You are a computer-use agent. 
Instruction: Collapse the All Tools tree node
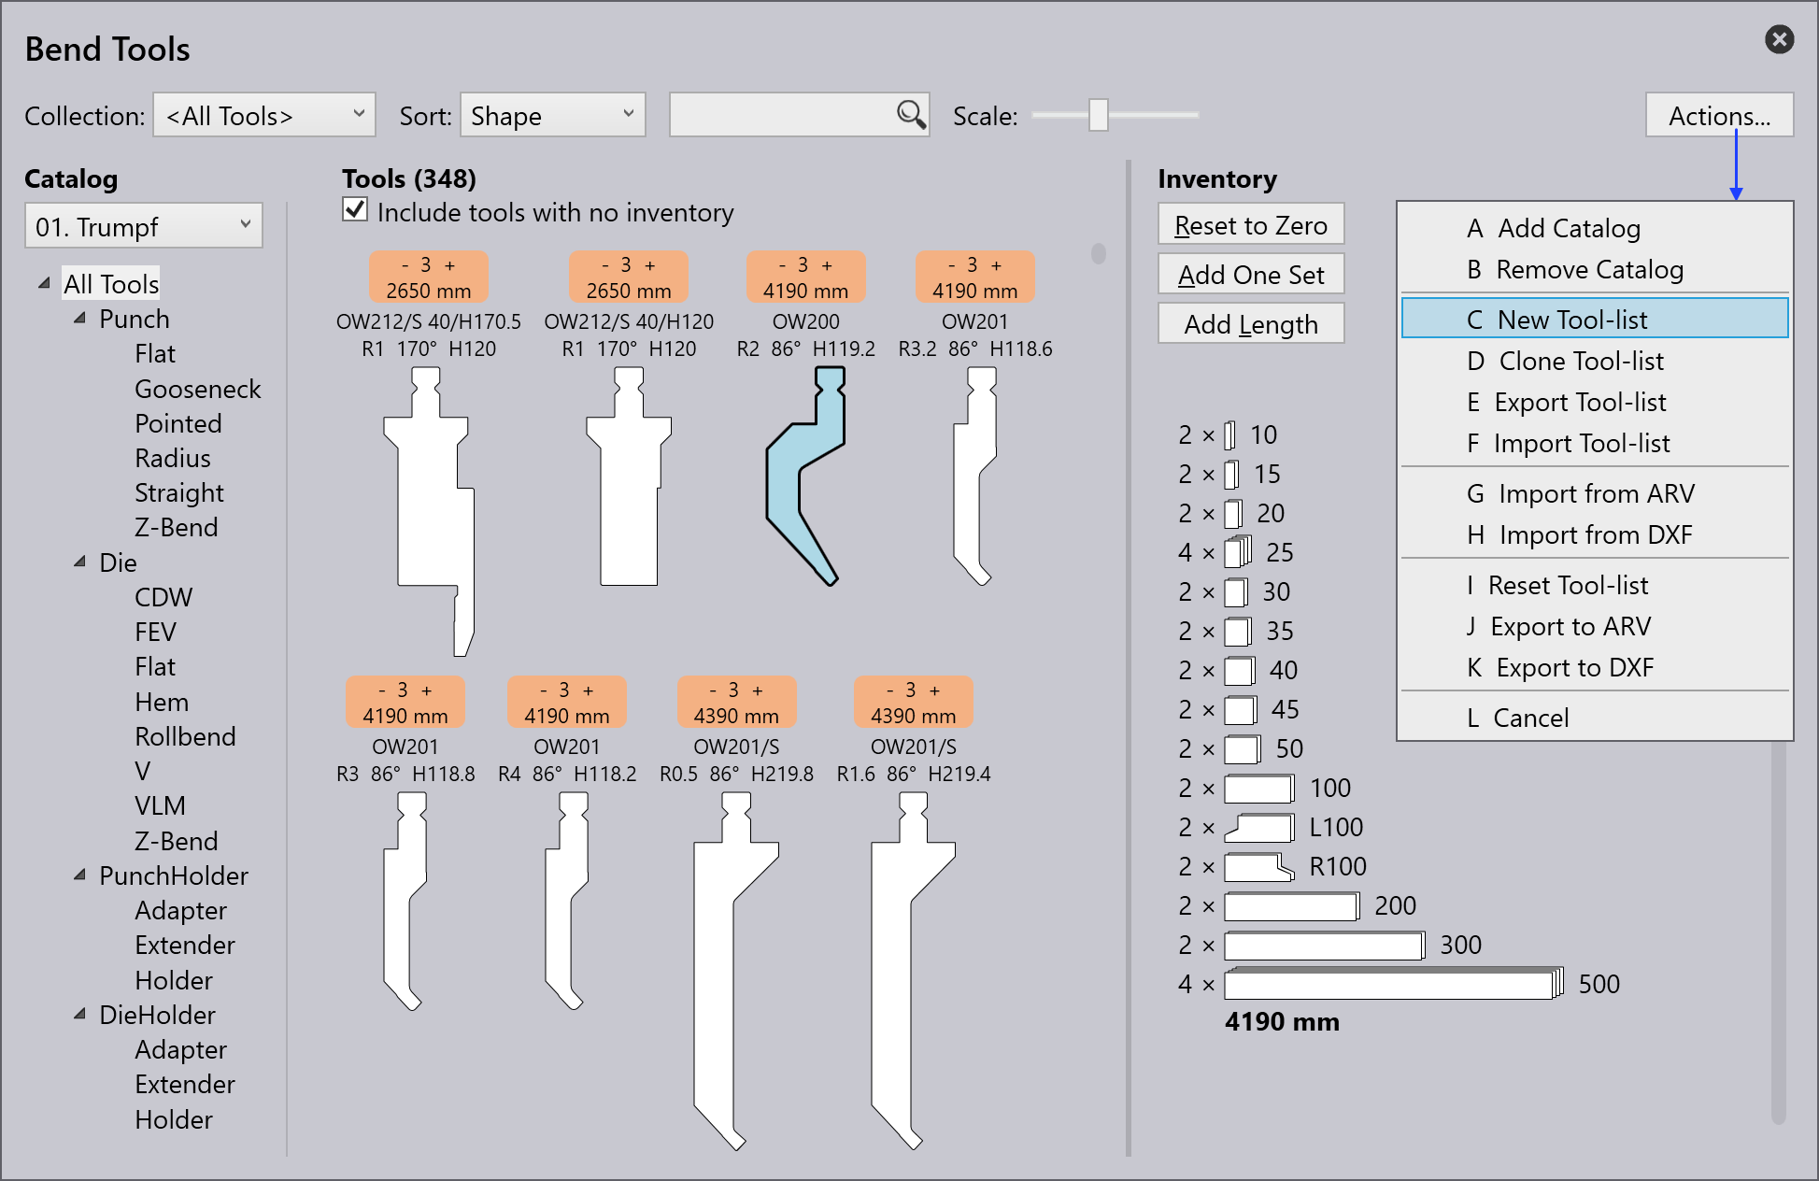43,282
